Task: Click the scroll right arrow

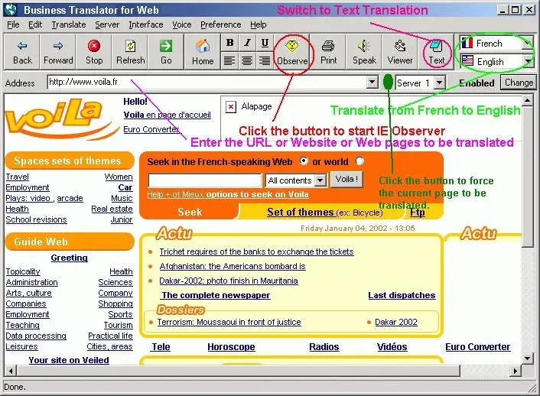Action: click(x=516, y=371)
